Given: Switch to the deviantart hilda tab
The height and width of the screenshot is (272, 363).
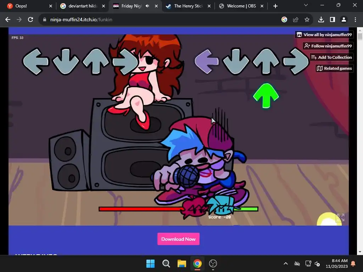Looking at the screenshot, I should [82, 6].
